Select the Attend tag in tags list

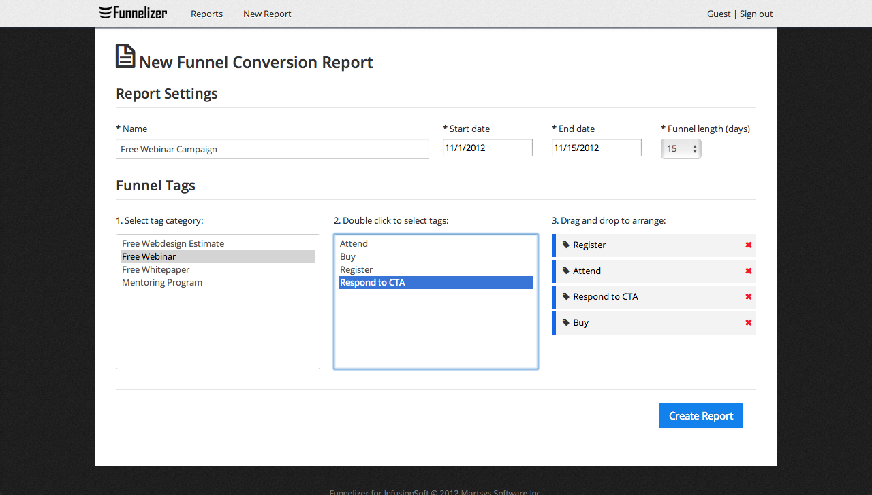[x=354, y=243]
